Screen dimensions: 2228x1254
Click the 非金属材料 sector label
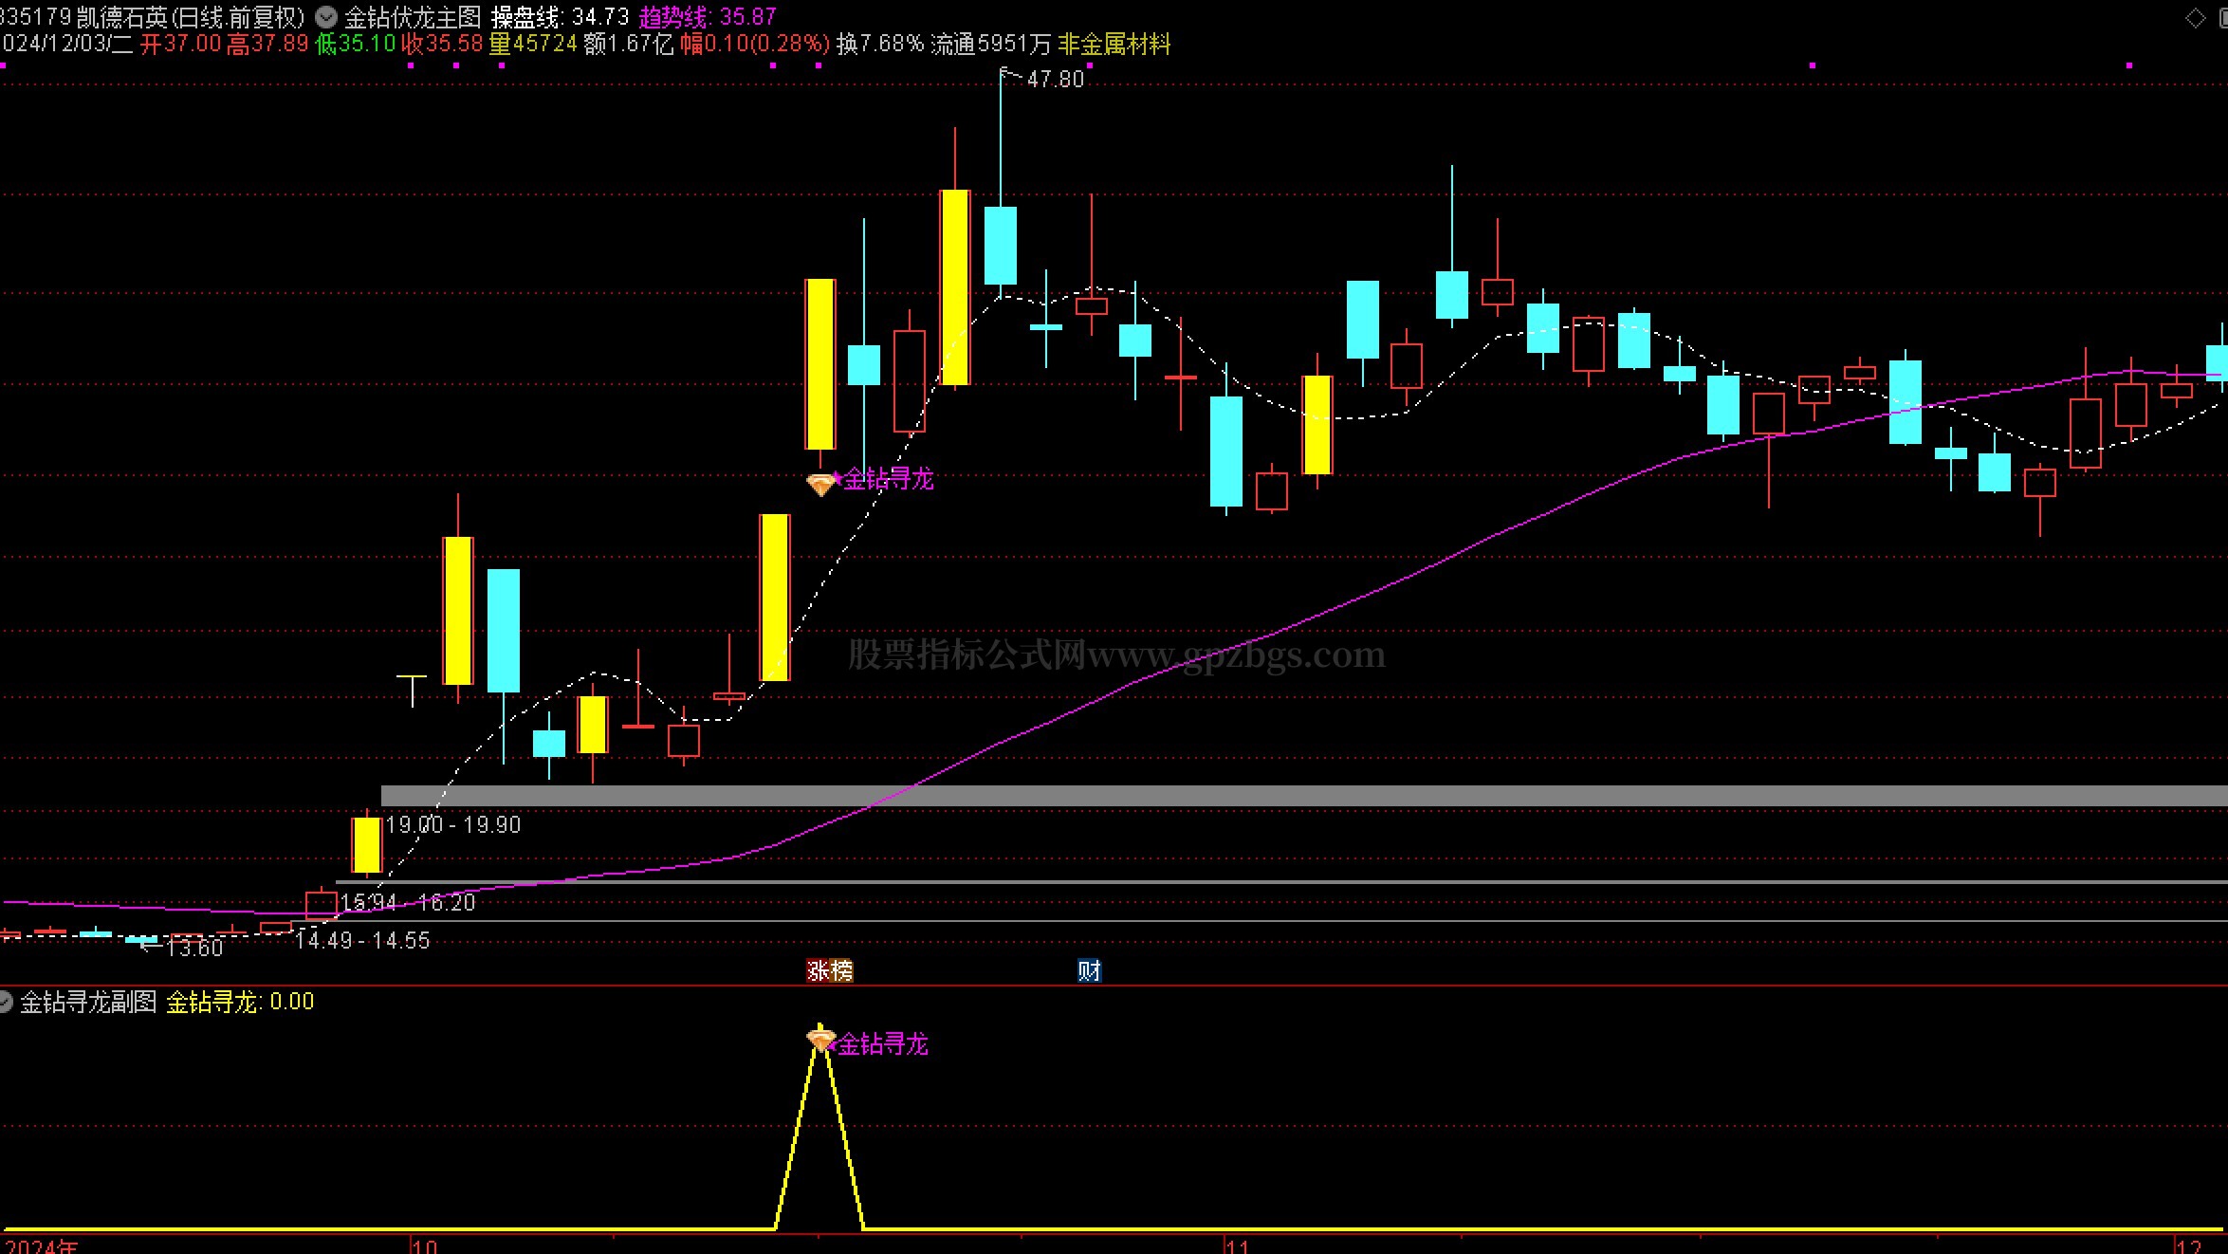pos(1114,44)
